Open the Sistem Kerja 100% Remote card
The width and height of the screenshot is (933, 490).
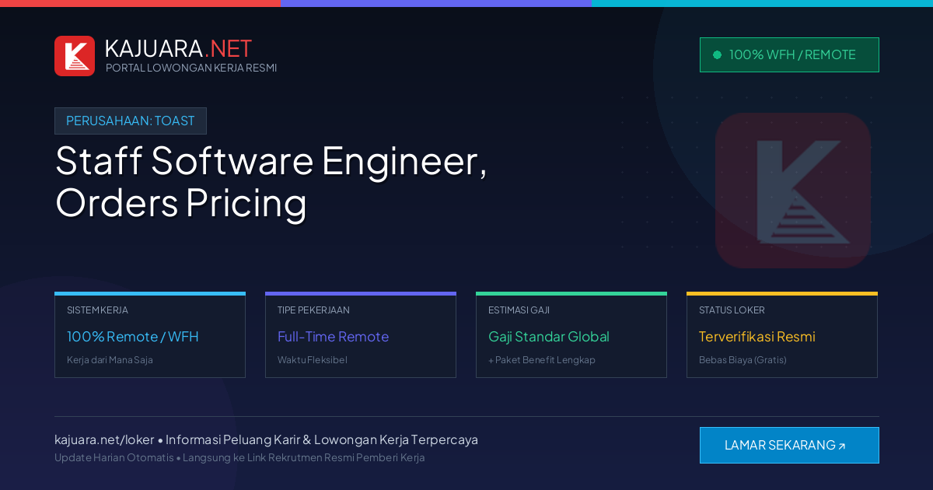coord(150,335)
